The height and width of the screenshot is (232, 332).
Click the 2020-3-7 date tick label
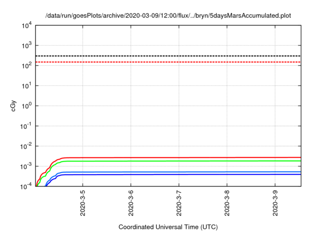click(179, 203)
